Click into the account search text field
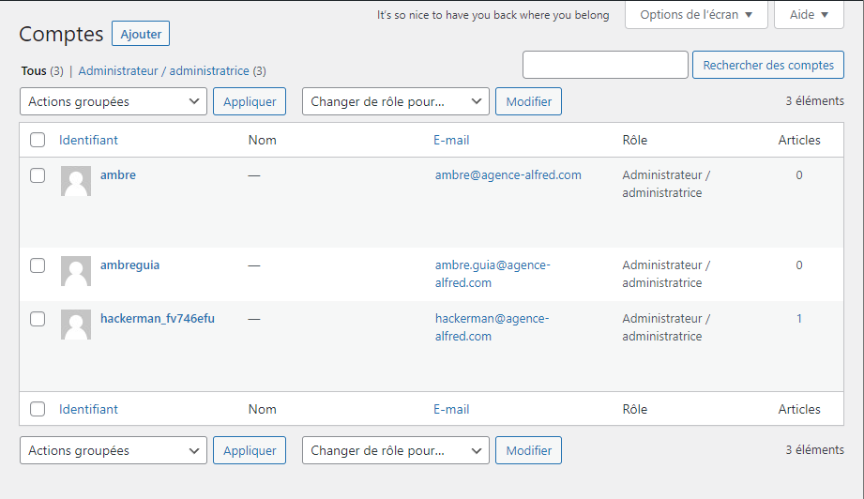This screenshot has width=864, height=499. 605,65
